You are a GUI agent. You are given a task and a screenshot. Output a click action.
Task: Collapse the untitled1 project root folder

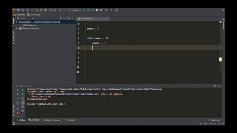17,22
